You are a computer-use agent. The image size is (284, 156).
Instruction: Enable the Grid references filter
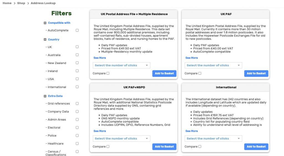tap(77, 104)
